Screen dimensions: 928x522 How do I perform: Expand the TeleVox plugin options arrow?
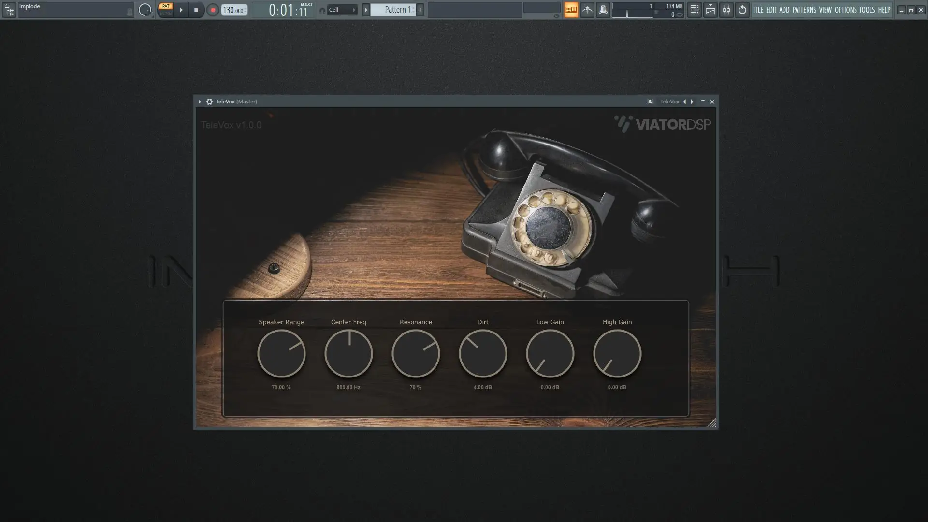[x=200, y=101]
